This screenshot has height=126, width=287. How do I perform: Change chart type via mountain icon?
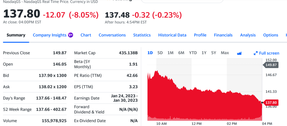click(x=239, y=53)
